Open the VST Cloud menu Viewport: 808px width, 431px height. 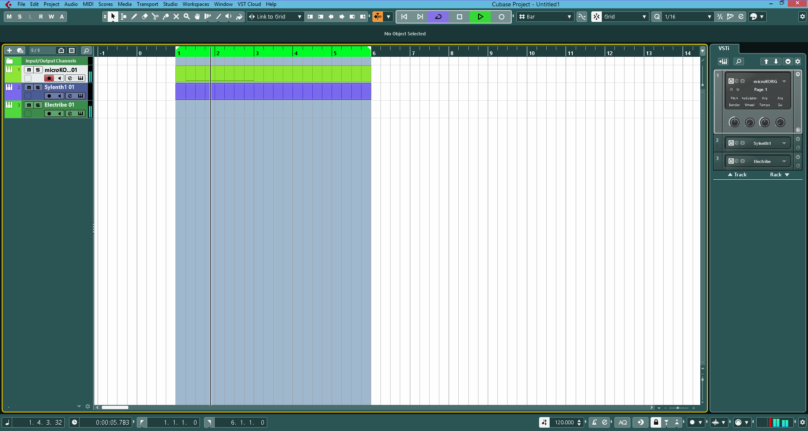click(249, 4)
